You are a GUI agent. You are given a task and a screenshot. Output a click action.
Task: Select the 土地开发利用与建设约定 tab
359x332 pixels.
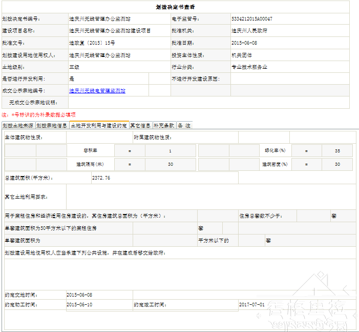pyautogui.click(x=98, y=125)
